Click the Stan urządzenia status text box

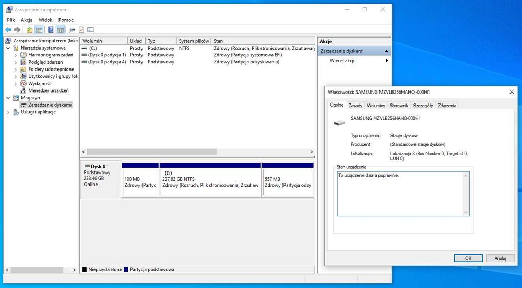[x=403, y=194]
